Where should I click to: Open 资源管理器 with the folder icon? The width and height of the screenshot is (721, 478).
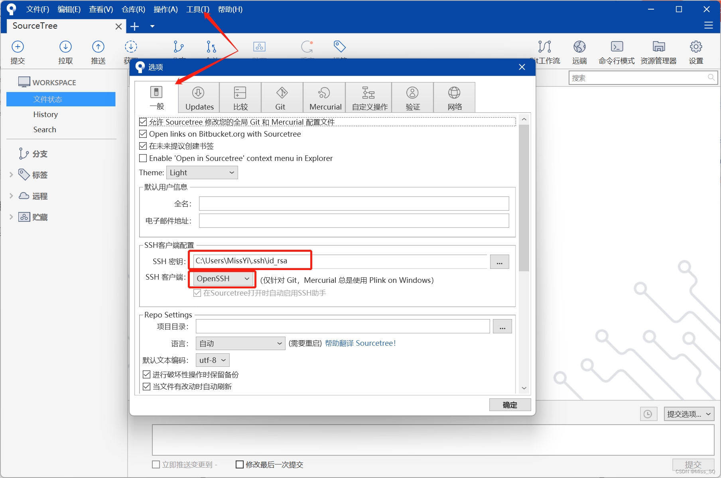pyautogui.click(x=658, y=51)
